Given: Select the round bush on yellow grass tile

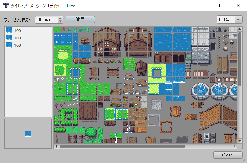Looking at the screenshot, I should click(x=60, y=70).
